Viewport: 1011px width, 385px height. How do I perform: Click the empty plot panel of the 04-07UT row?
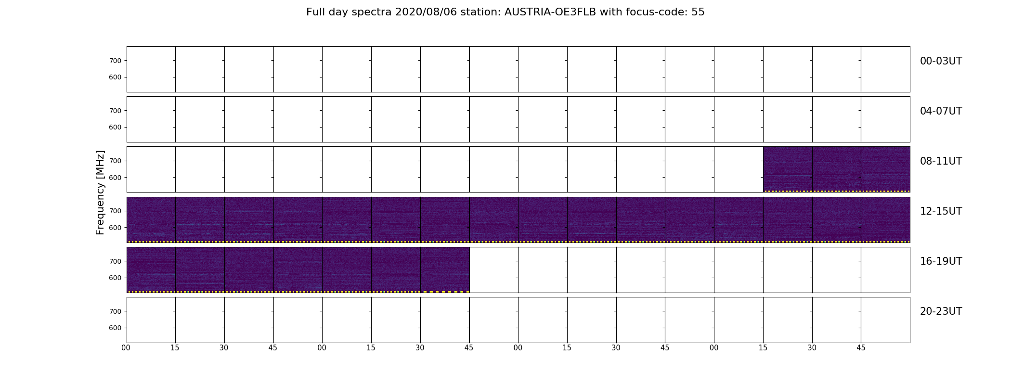click(x=518, y=119)
